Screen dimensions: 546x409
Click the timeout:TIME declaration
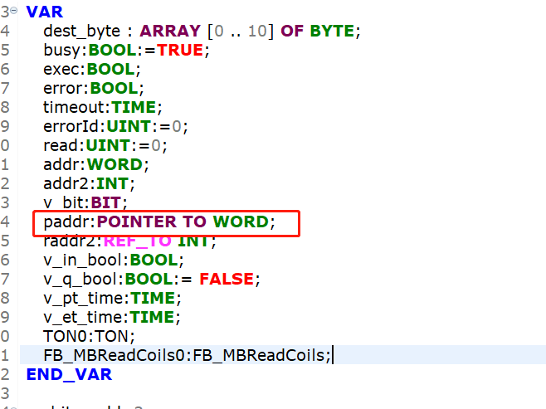click(103, 107)
